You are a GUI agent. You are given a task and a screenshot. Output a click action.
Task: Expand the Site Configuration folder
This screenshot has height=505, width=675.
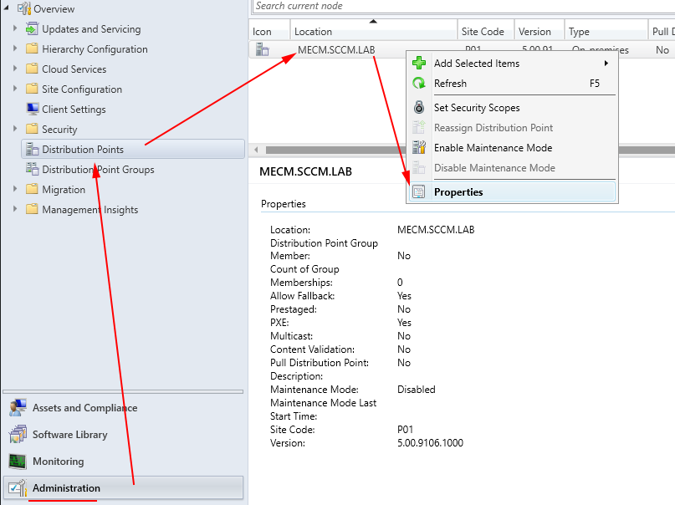tap(15, 89)
